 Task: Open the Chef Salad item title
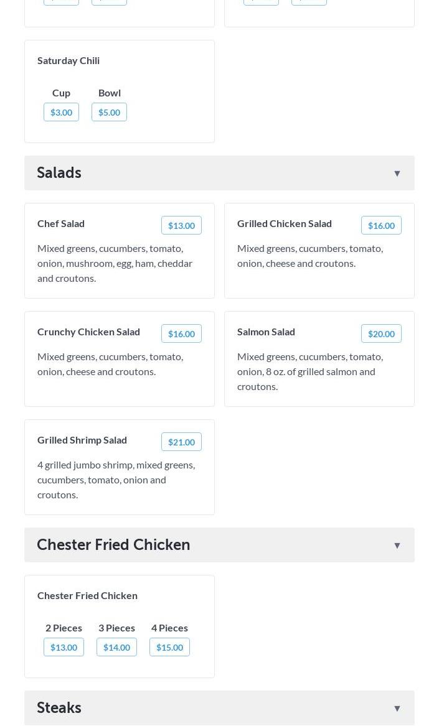coord(61,223)
